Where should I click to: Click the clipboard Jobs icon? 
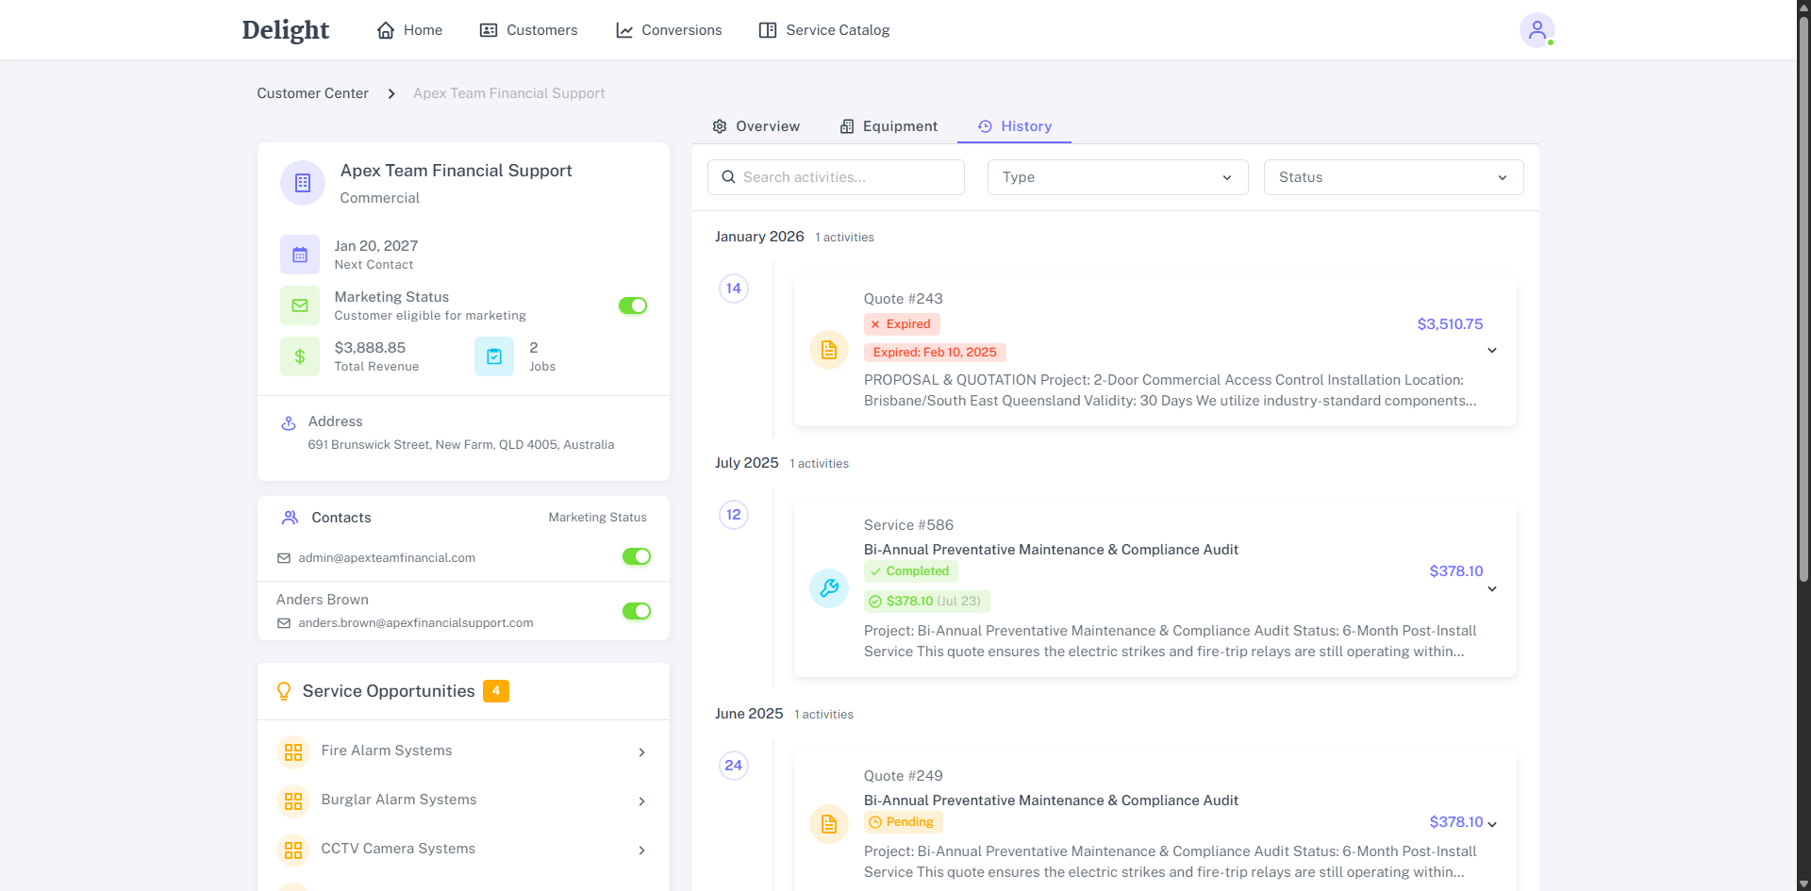[494, 356]
